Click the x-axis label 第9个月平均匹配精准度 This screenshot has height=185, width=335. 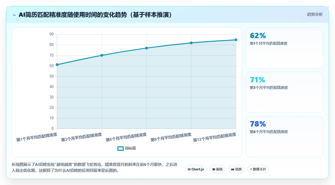pos(171,137)
